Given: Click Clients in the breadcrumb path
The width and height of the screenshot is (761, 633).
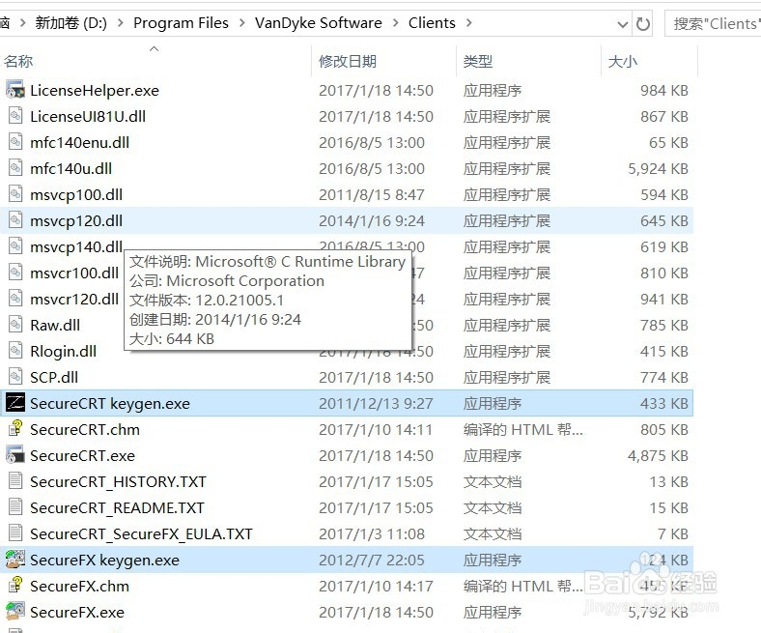Looking at the screenshot, I should (x=432, y=23).
